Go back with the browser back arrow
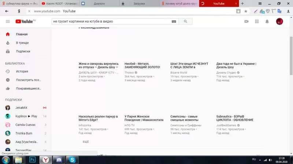The image size is (293, 164). coord(7,11)
